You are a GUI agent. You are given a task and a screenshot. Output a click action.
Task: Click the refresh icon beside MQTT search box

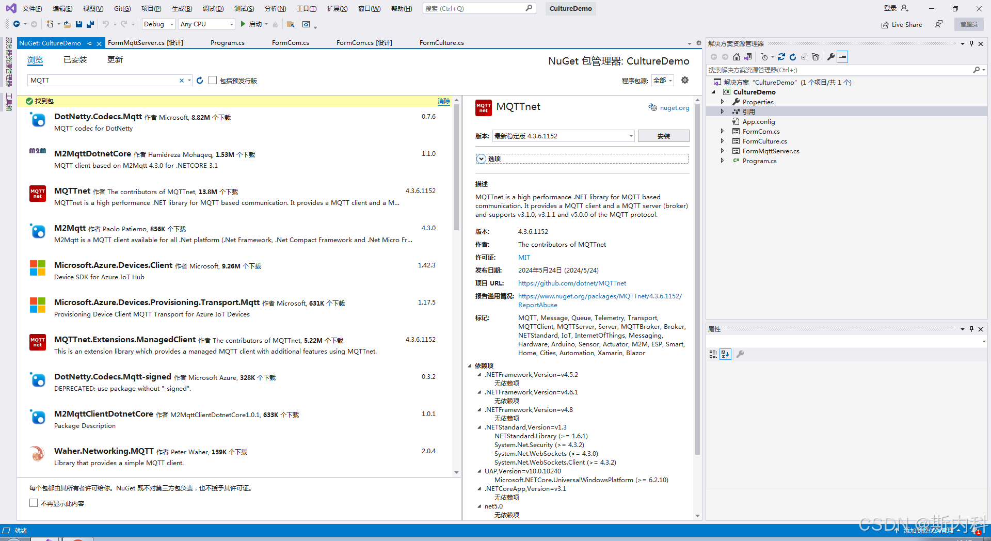click(200, 81)
